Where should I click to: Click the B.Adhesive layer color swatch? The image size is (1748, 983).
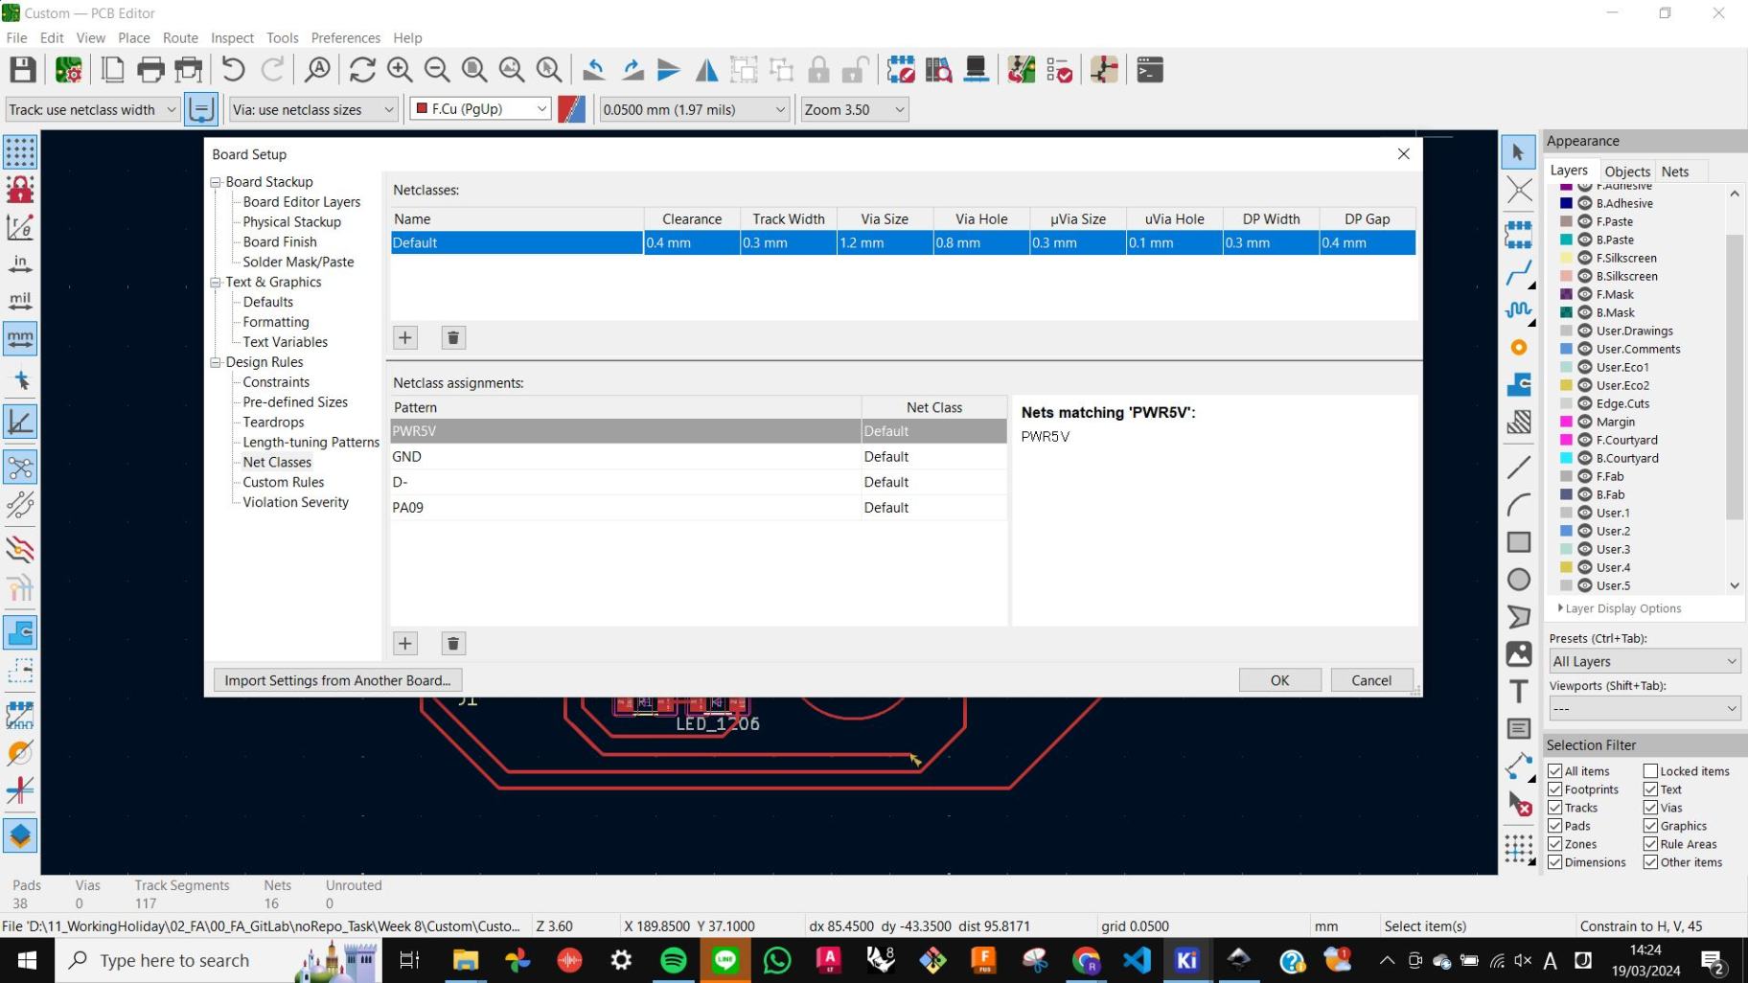tap(1566, 203)
